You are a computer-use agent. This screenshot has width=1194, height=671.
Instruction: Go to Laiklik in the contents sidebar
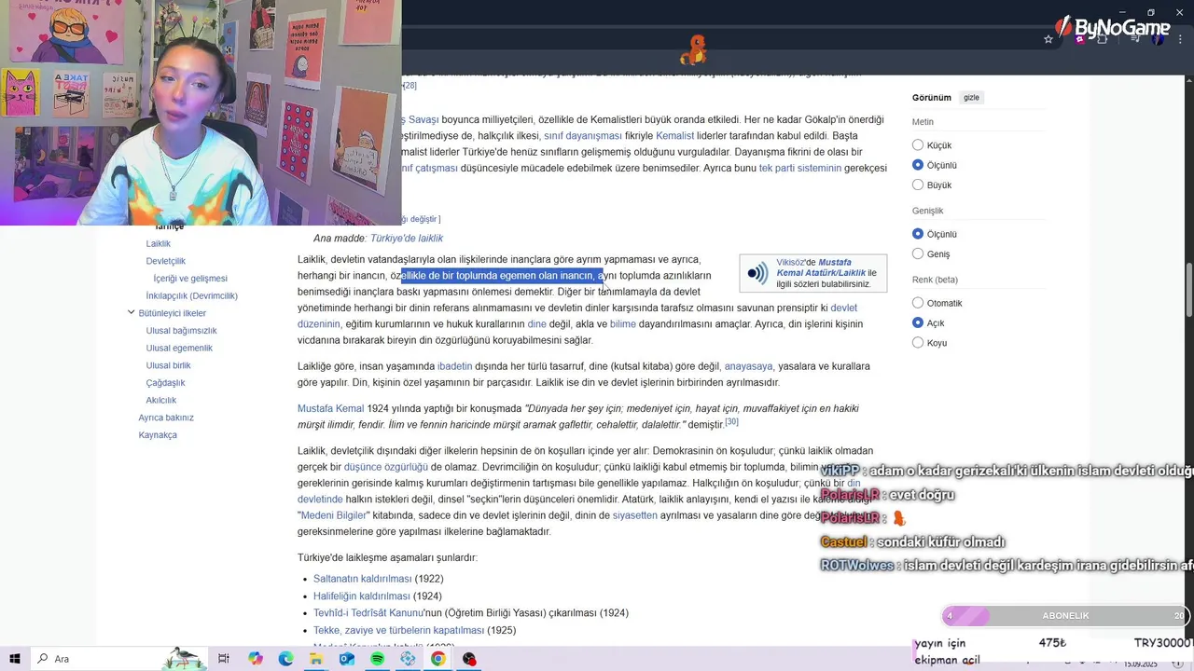click(159, 243)
